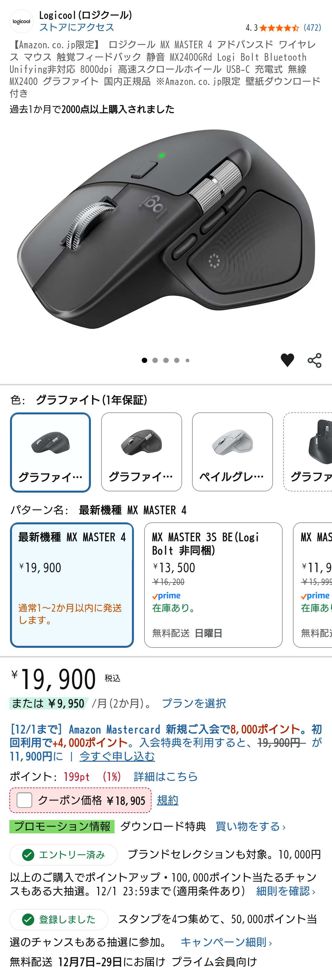Click the MX Master 4 product image

point(166,231)
